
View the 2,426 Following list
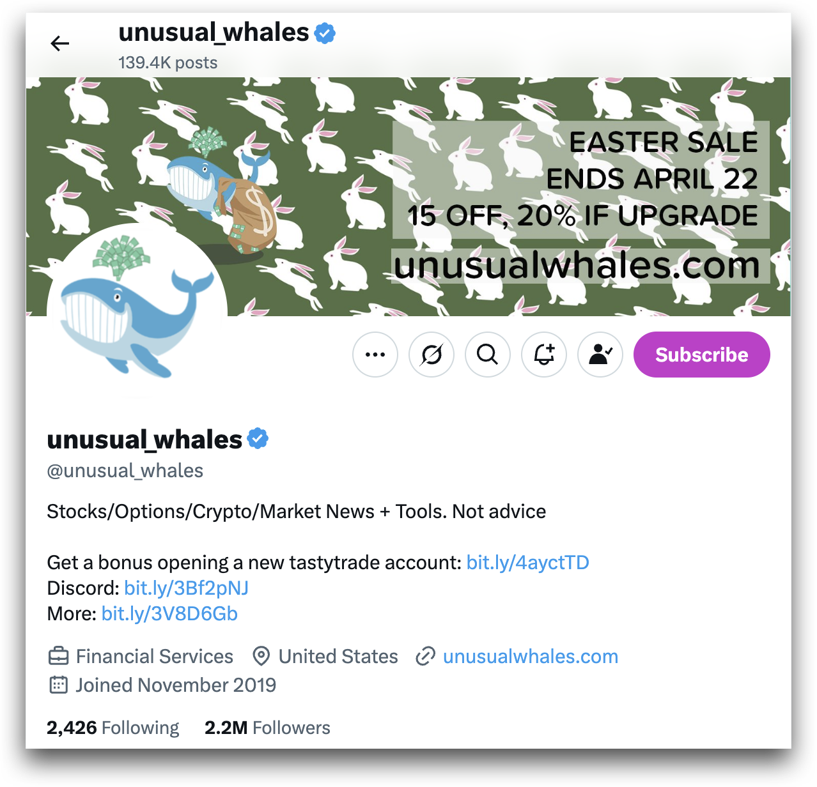(113, 728)
